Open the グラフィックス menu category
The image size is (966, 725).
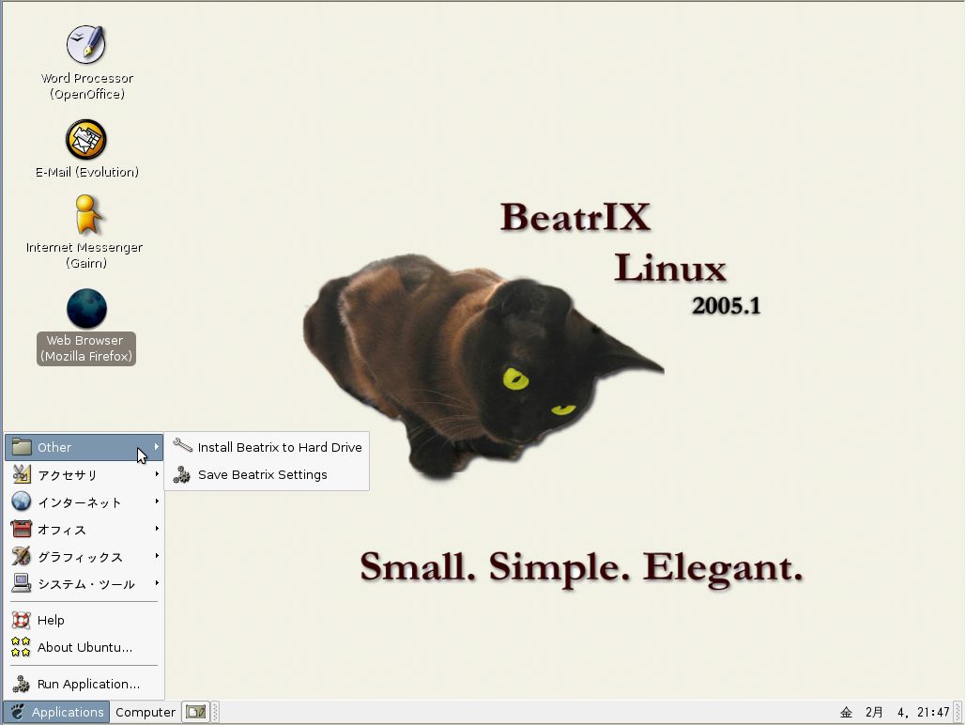click(84, 556)
